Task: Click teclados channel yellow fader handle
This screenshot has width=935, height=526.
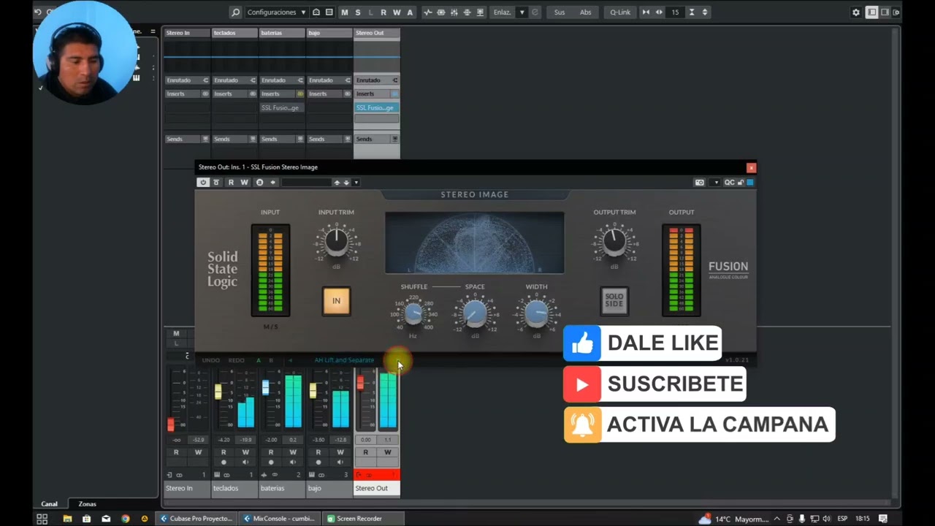Action: [x=218, y=392]
